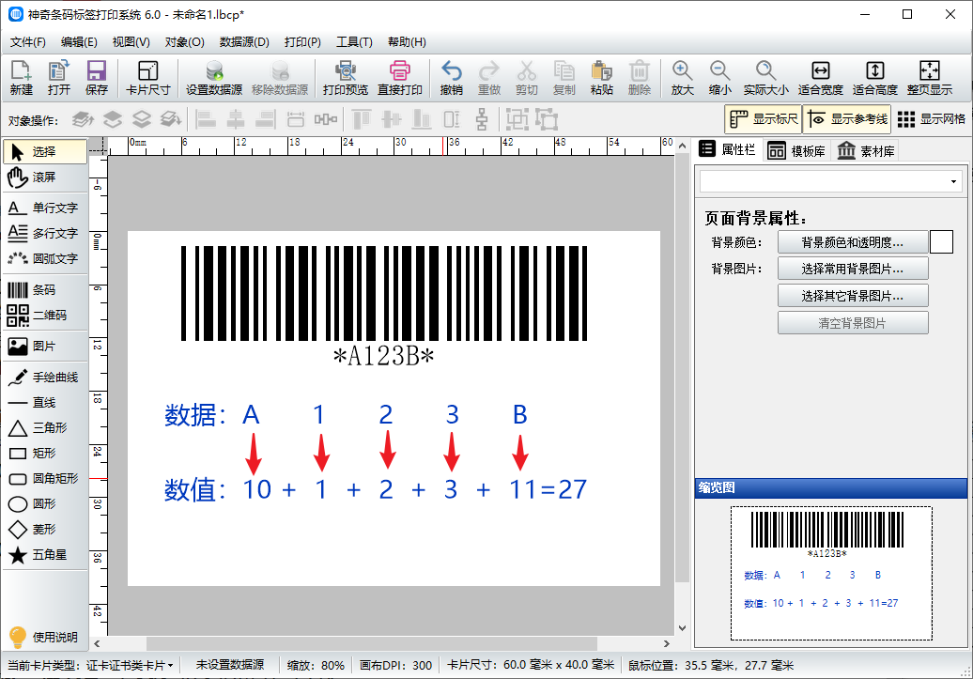Screen dimensions: 973x679
Task: Click the canvas vertical scrollbar down arrow
Action: [682, 627]
